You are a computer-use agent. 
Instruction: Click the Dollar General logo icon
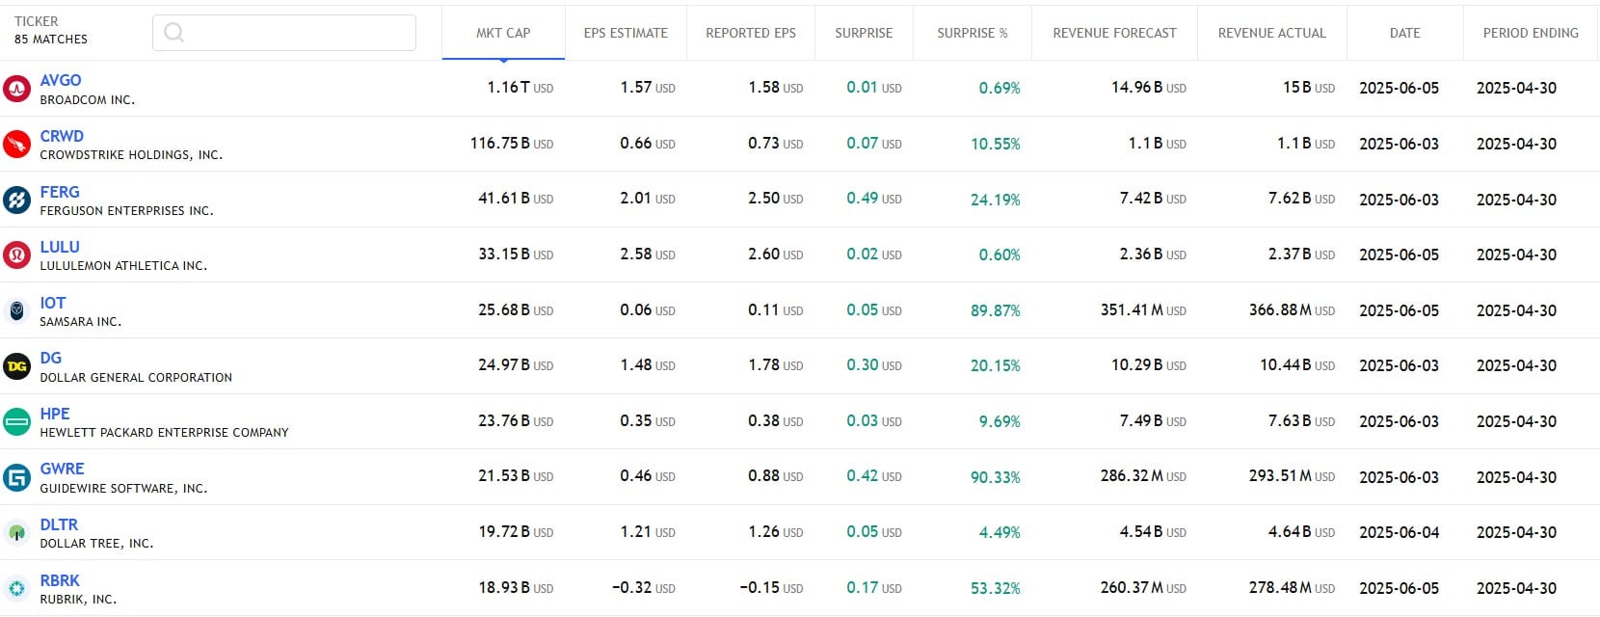[x=16, y=366]
